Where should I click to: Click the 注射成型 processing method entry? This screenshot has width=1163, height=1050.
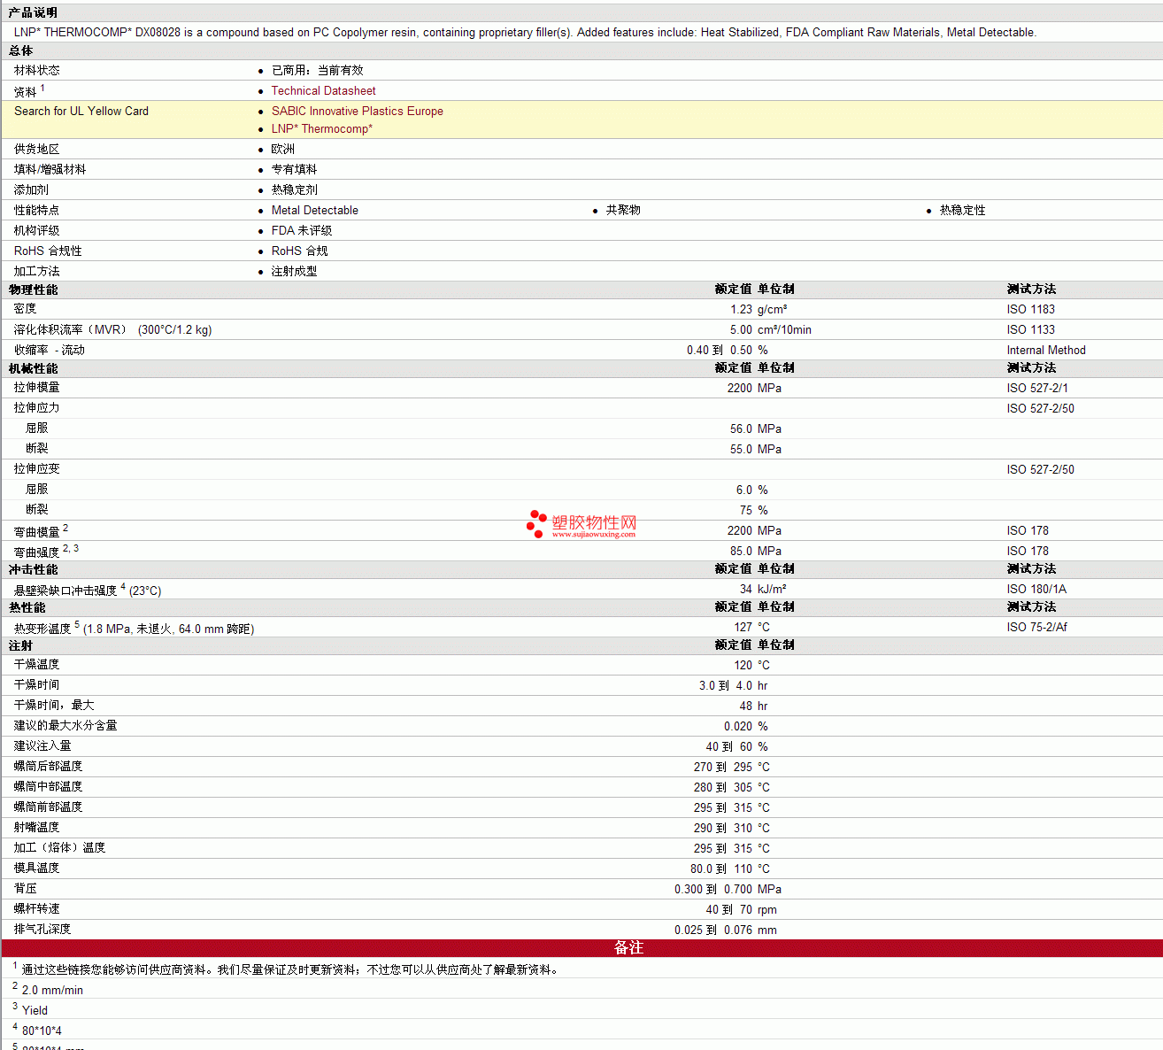(294, 272)
